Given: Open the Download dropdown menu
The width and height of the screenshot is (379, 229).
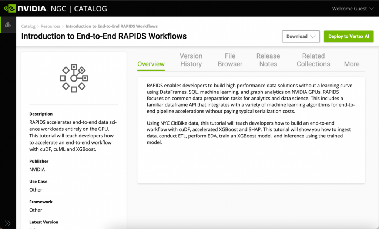Looking at the screenshot, I should [x=301, y=36].
